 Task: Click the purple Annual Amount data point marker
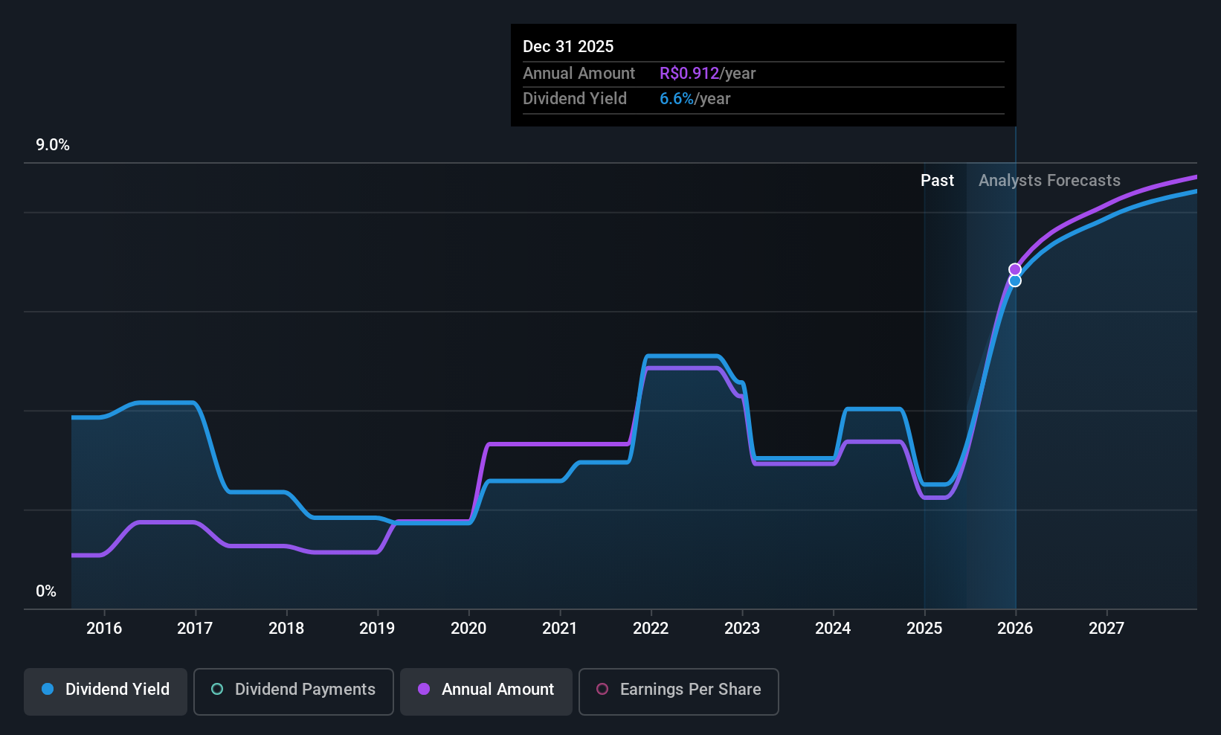click(x=1015, y=269)
